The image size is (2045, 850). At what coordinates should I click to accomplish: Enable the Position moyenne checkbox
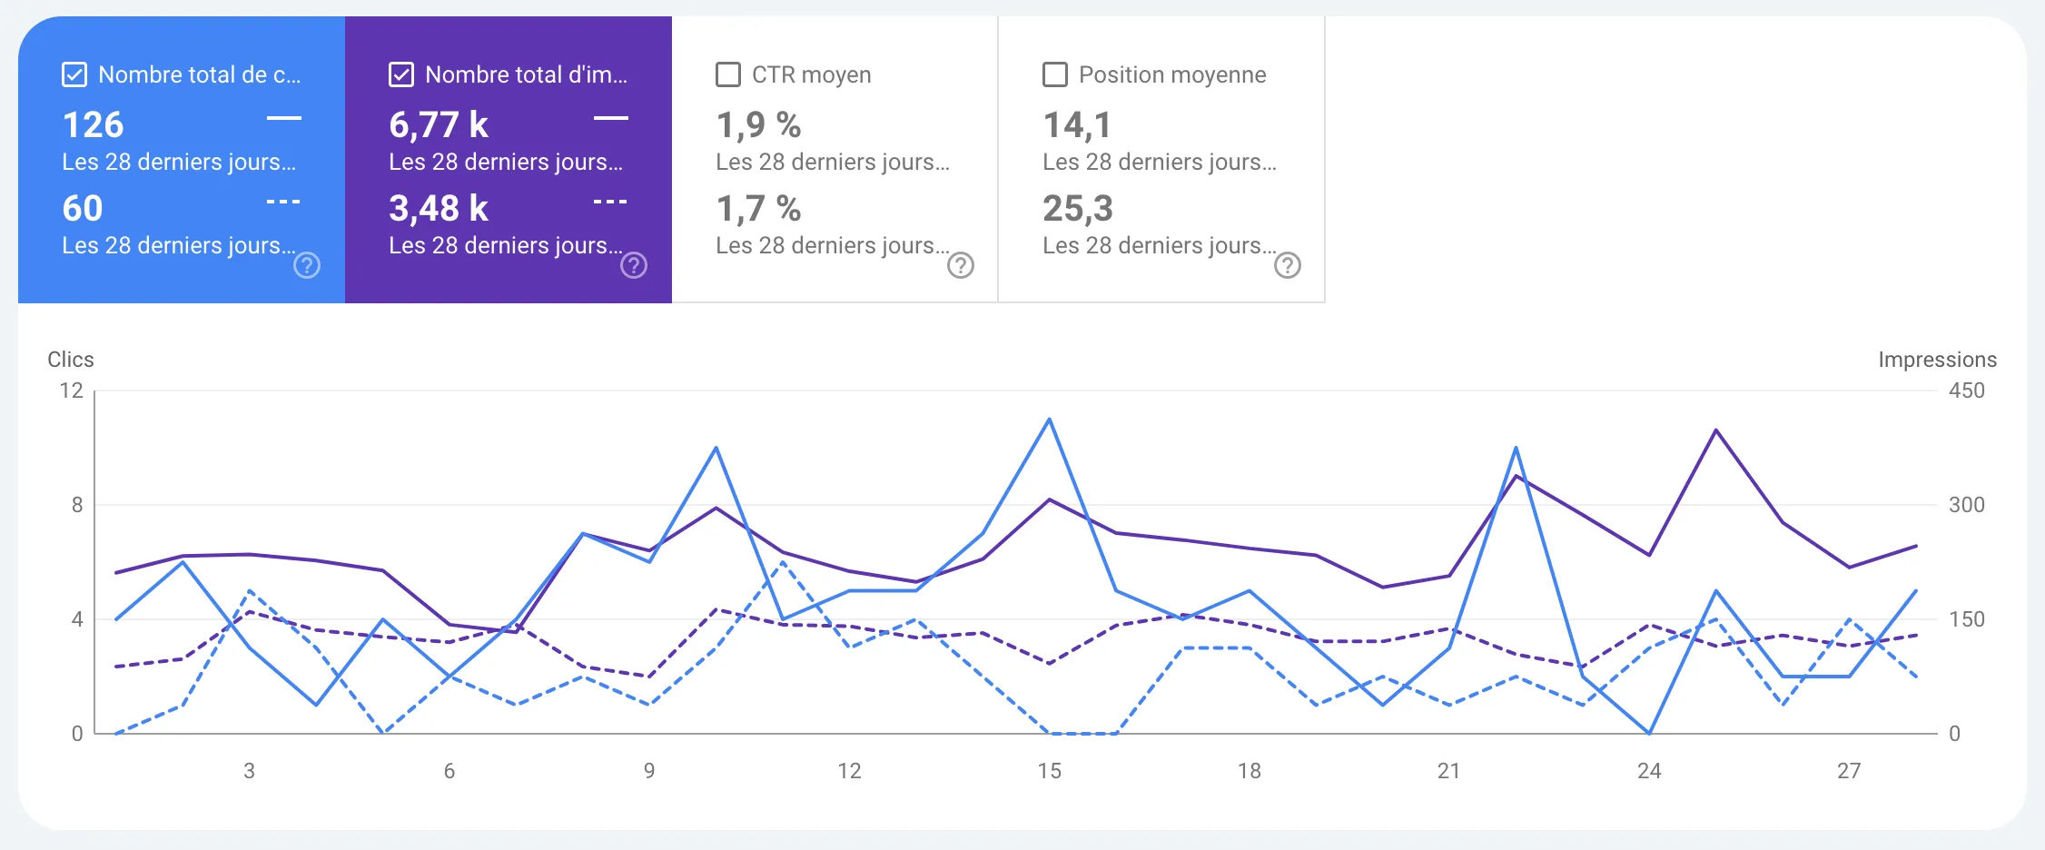point(1055,74)
